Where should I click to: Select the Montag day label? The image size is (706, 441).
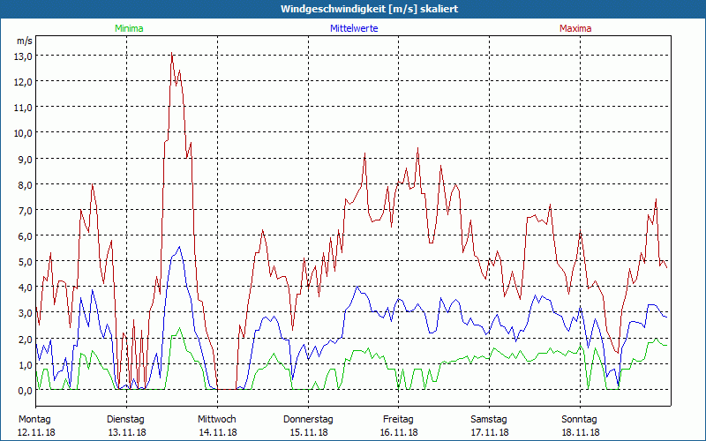click(x=34, y=419)
